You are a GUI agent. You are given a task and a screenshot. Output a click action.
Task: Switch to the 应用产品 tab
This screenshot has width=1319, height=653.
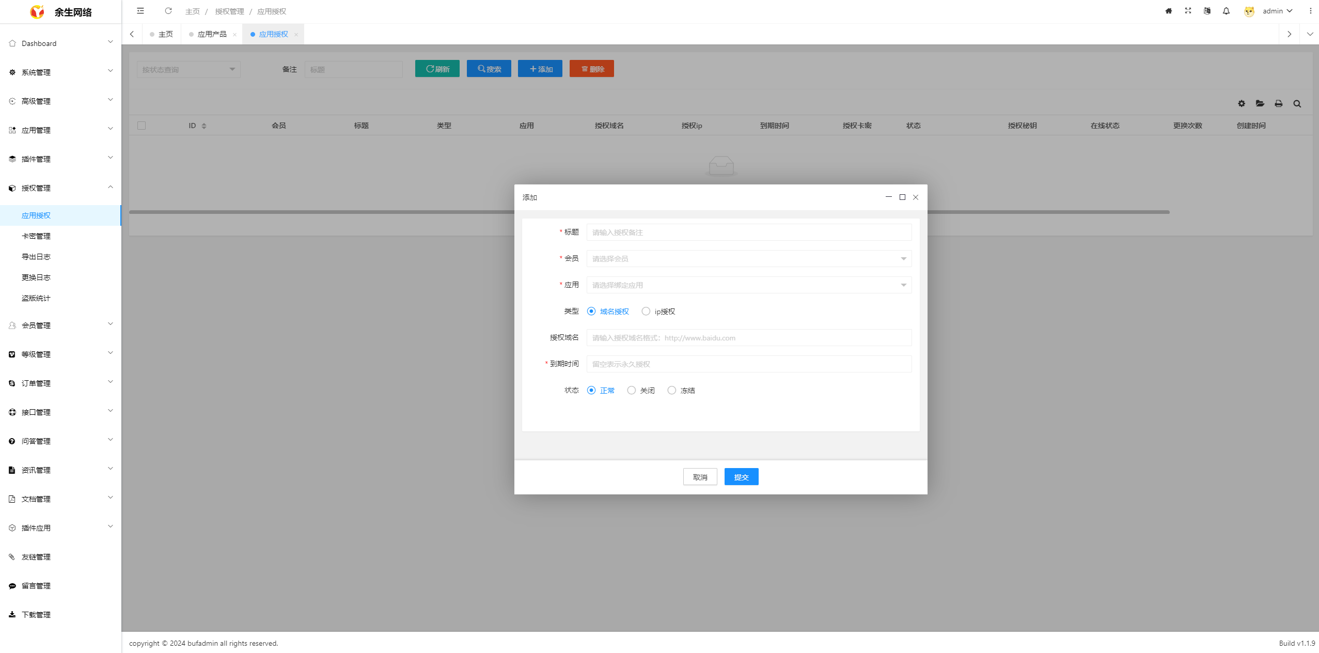click(212, 34)
